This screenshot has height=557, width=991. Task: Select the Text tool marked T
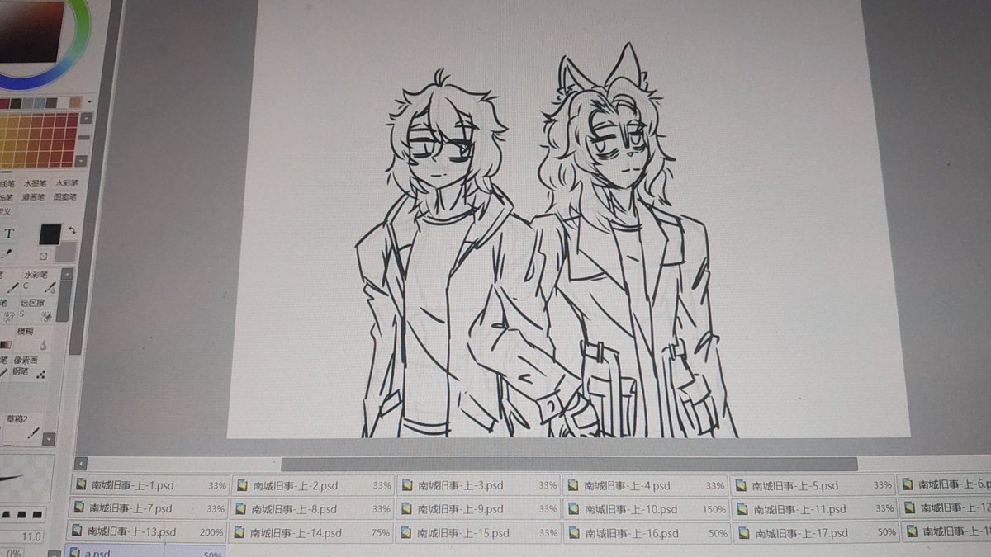10,235
